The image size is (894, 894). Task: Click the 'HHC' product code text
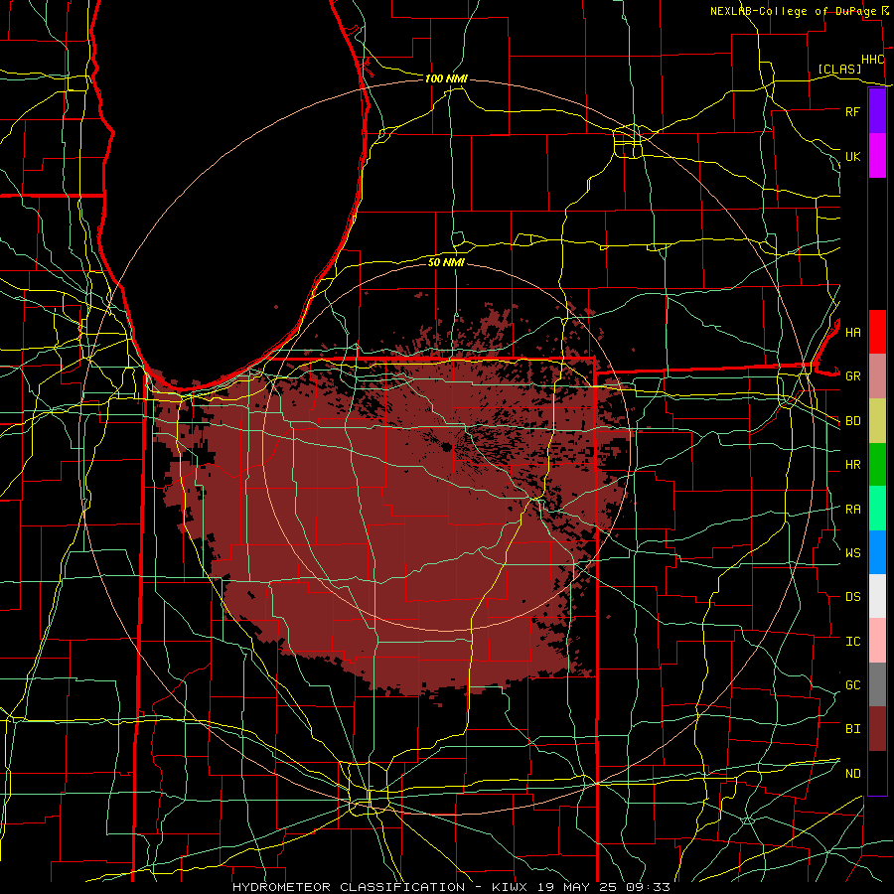pos(872,60)
